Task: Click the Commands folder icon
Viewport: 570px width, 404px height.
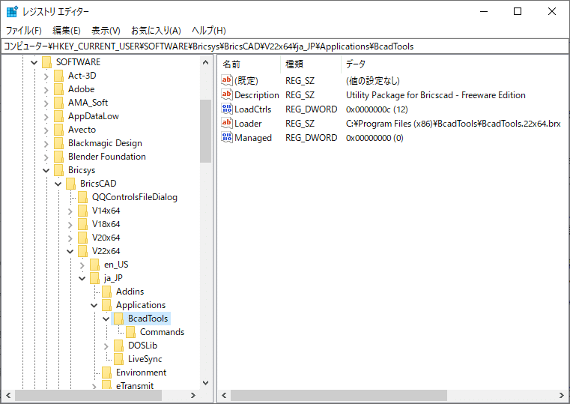Action: click(130, 332)
